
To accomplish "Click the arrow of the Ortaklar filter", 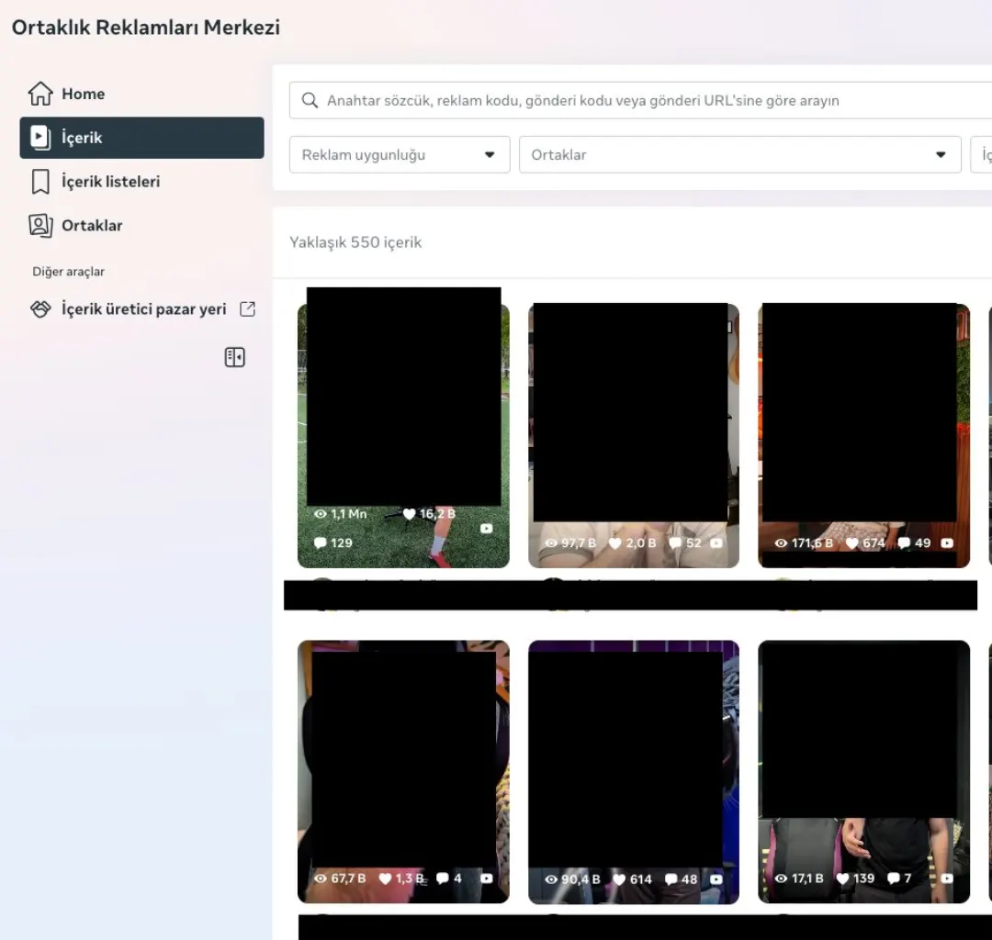I will (941, 155).
